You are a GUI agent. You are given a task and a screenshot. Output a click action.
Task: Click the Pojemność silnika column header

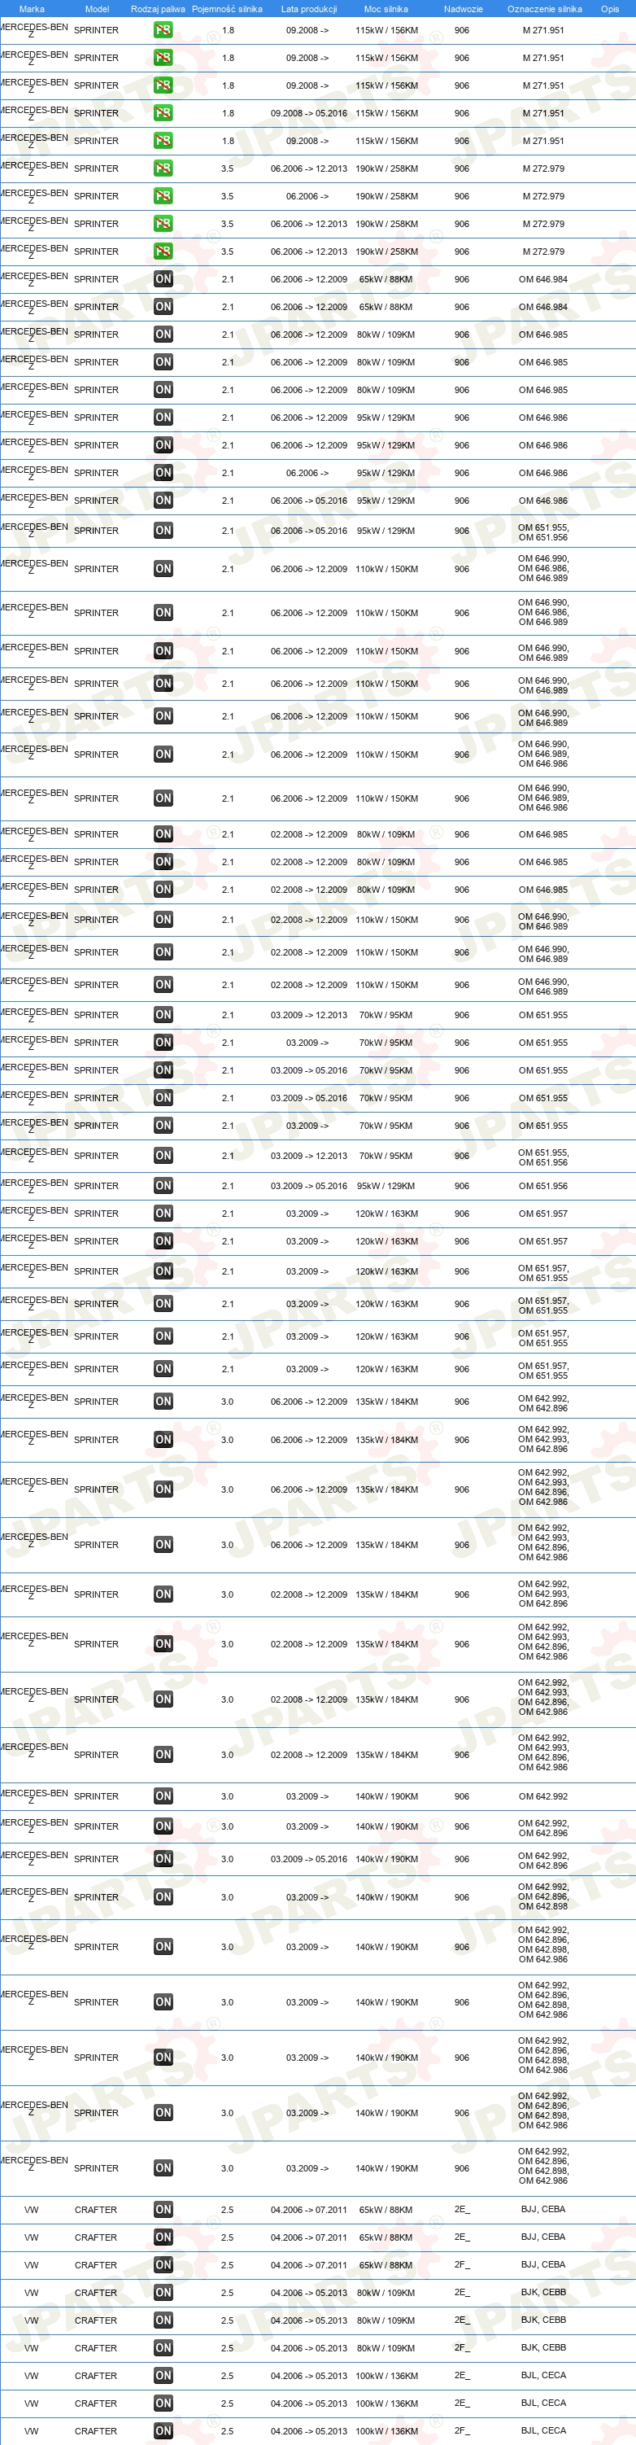click(x=228, y=8)
